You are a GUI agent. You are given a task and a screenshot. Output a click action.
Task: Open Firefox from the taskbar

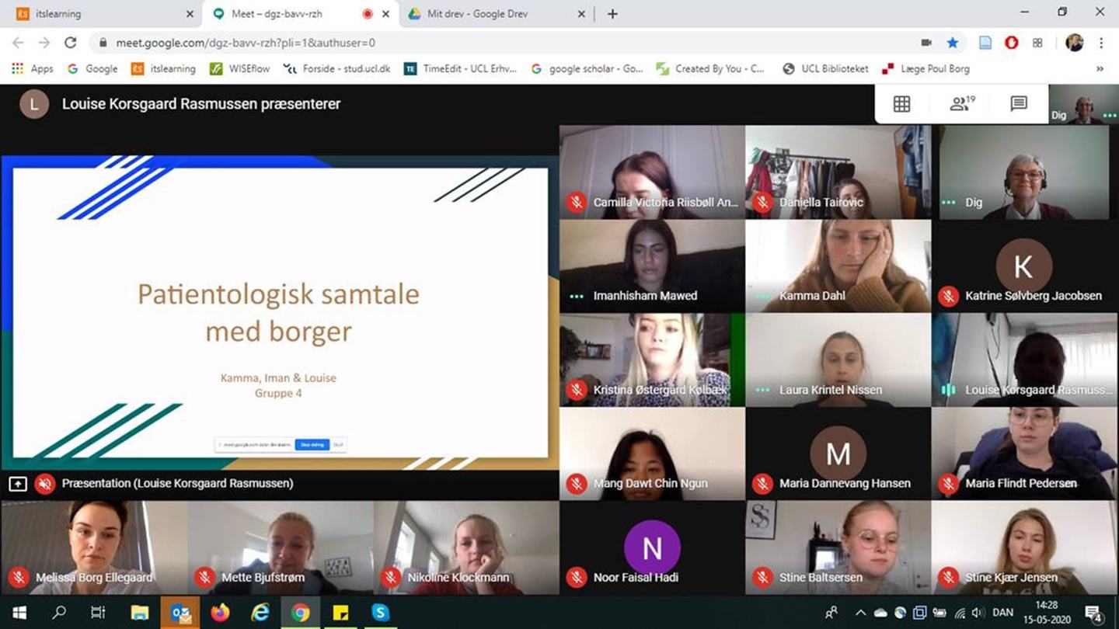click(220, 613)
